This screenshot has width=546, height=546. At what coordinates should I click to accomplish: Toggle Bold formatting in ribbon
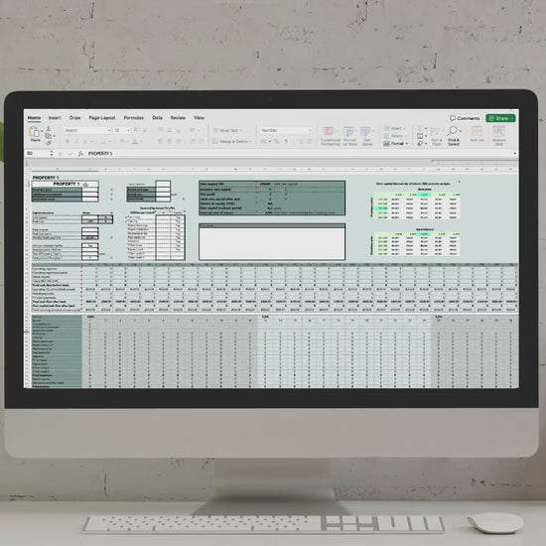coord(68,141)
